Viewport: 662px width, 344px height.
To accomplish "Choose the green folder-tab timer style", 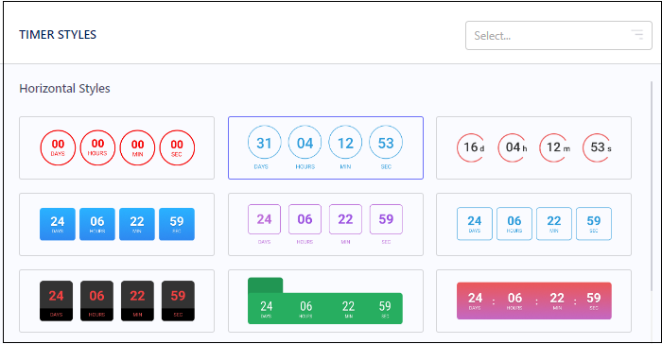I will 325,301.
